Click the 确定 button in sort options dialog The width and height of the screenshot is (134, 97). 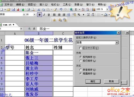coord(93,81)
